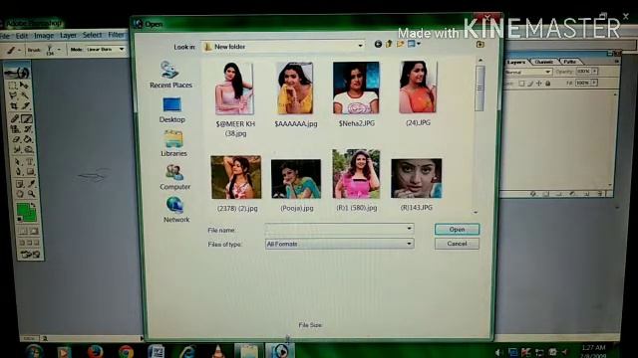Select the Type tool in toolbox

(29, 161)
